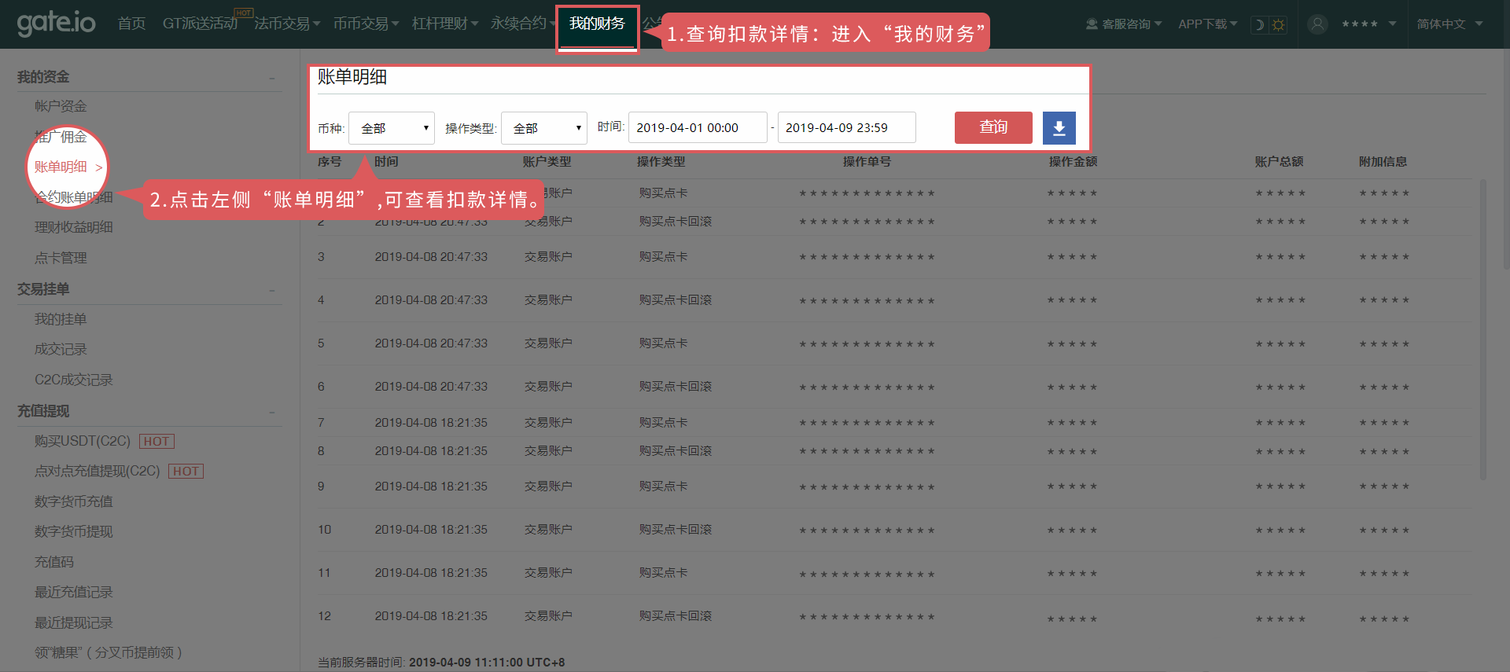
Task: Collapse 充值提现 sidebar section
Action: click(x=272, y=412)
